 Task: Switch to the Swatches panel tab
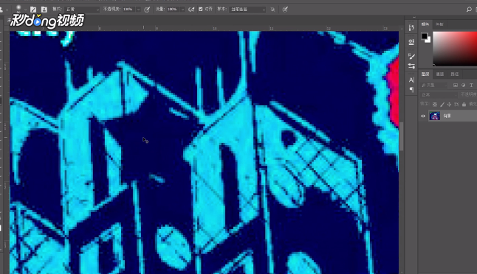point(439,24)
